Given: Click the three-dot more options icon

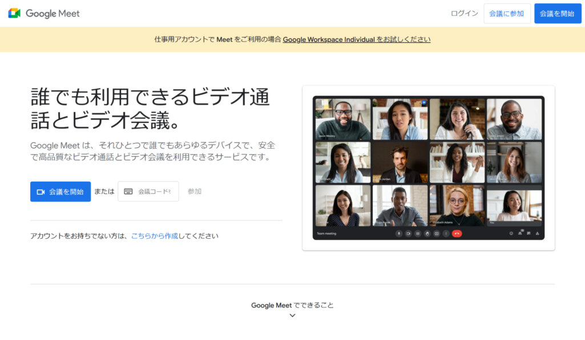Looking at the screenshot, I should click(x=446, y=234).
